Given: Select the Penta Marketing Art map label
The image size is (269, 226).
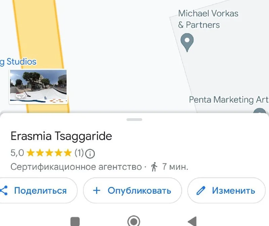Looking at the screenshot, I should tap(229, 100).
